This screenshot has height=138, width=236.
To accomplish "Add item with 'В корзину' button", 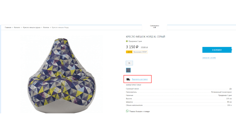I will tap(217, 50).
